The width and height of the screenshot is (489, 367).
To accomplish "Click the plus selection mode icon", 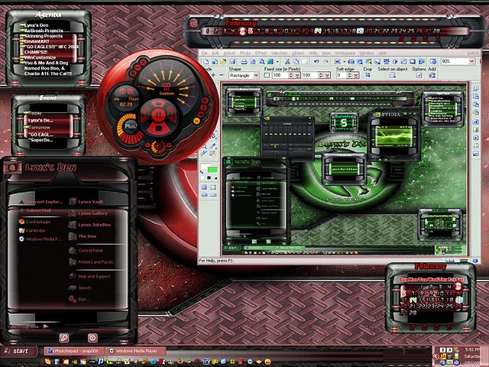I will pyautogui.click(x=213, y=75).
